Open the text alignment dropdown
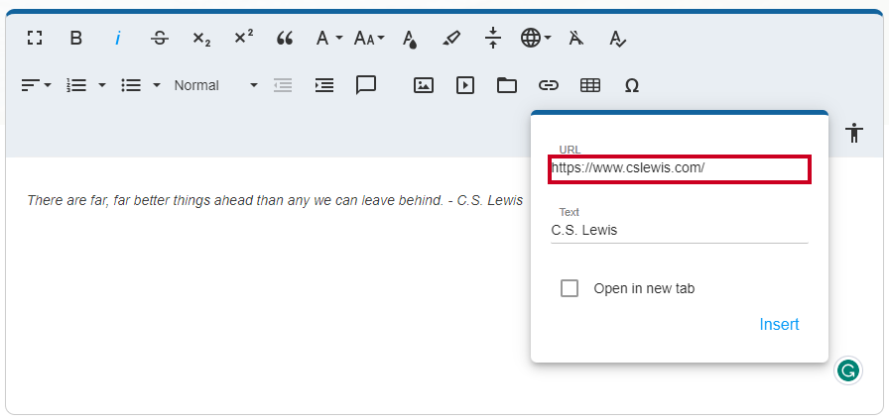This screenshot has height=420, width=889. click(37, 85)
